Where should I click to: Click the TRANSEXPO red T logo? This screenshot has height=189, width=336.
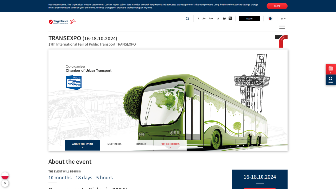click(281, 41)
